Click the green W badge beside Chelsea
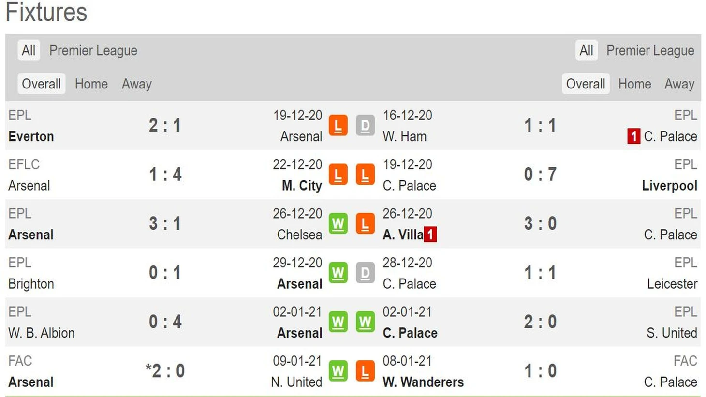The height and width of the screenshot is (397, 706). click(x=338, y=224)
